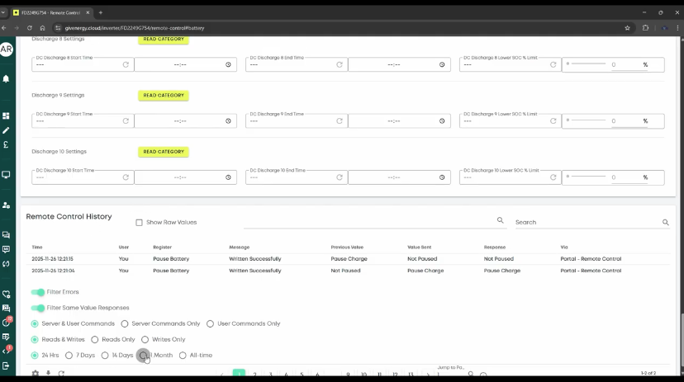
Task: Click the pound sign icon in sidebar
Action: (x=6, y=144)
